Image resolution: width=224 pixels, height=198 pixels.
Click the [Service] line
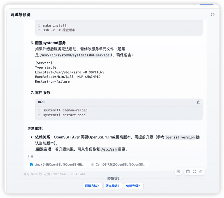click(44, 63)
